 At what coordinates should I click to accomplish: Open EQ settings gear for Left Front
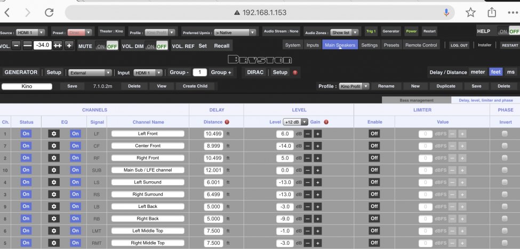pos(54,134)
